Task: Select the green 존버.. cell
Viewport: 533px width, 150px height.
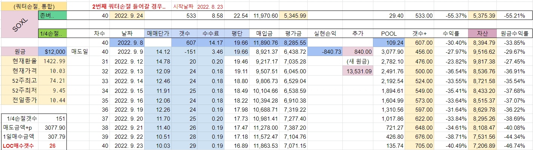Action: click(x=52, y=15)
